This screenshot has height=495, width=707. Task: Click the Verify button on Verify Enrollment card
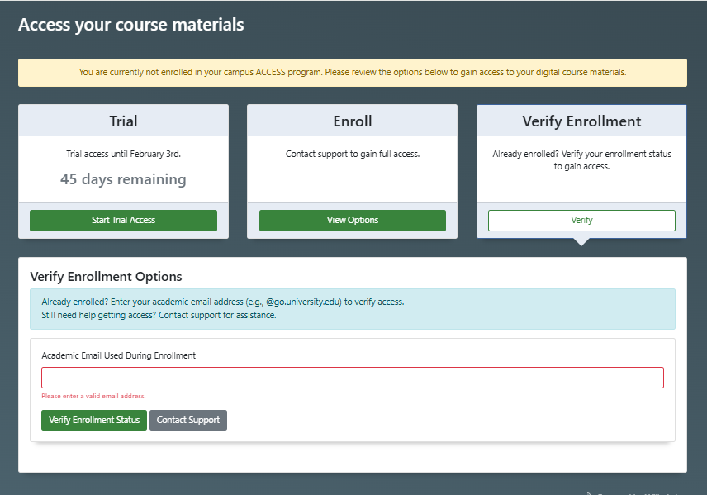coord(581,220)
